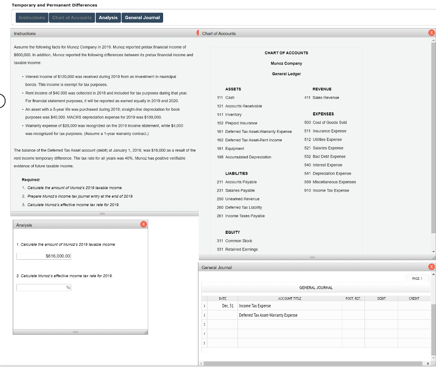Close the Analysis panel
The width and height of the screenshot is (436, 367).
pyautogui.click(x=143, y=224)
